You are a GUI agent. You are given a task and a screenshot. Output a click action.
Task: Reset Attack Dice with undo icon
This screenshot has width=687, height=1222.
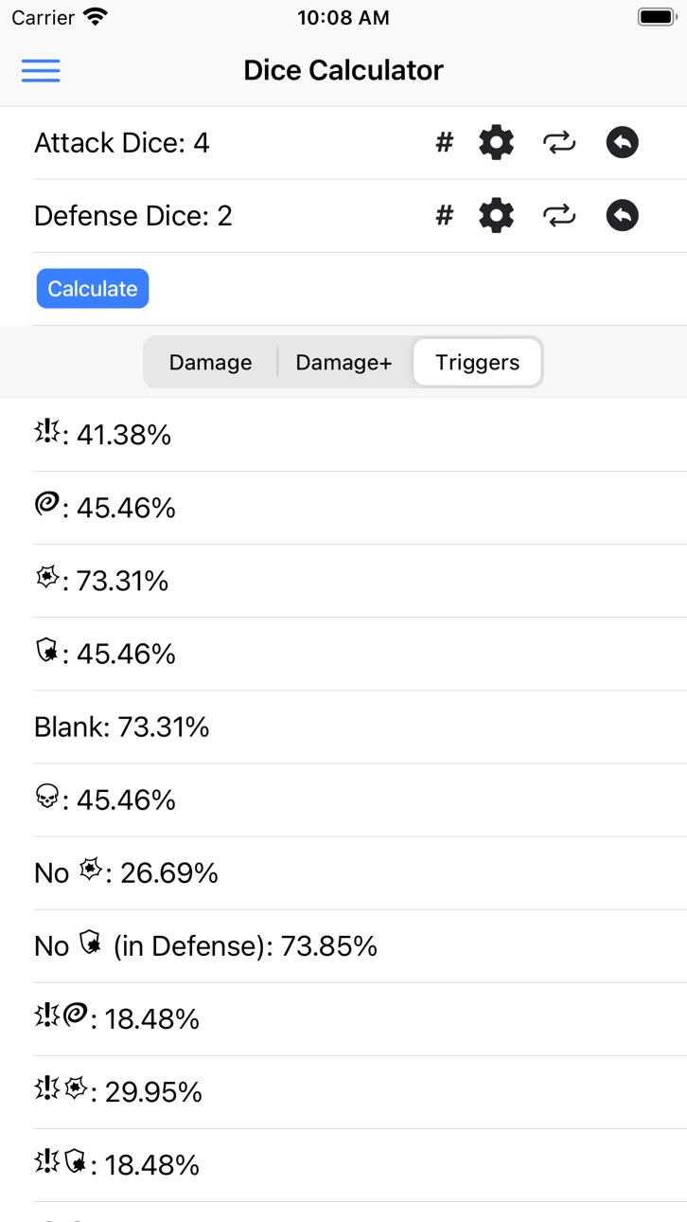point(622,143)
